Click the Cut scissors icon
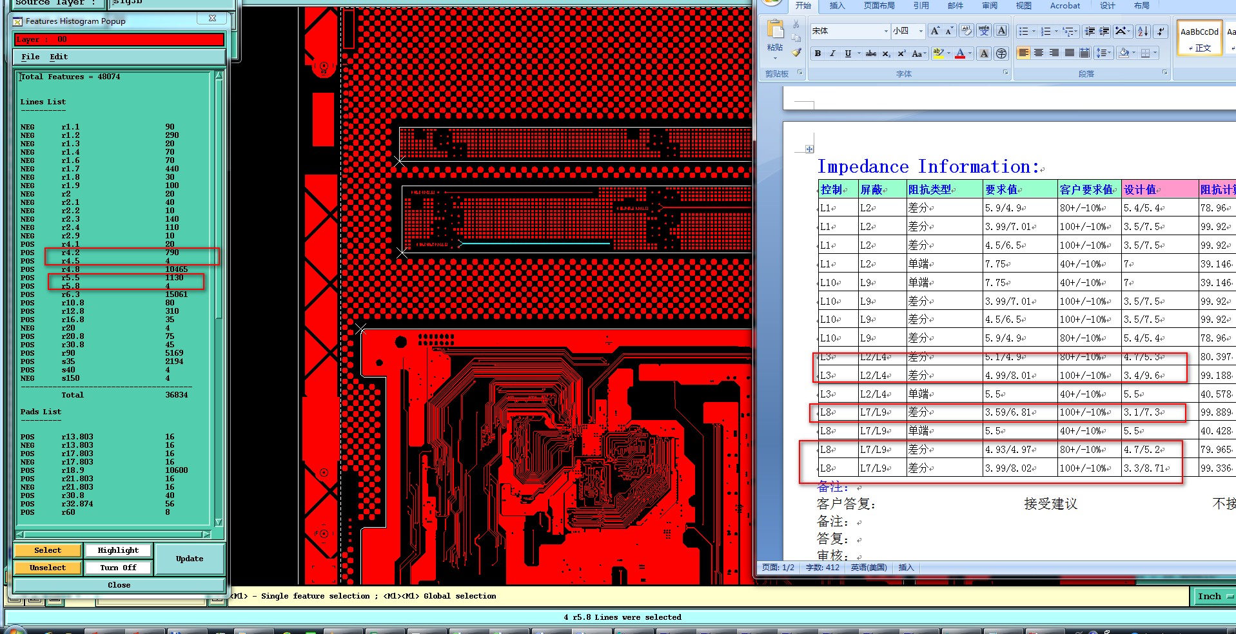Viewport: 1236px width, 634px height. tap(796, 24)
